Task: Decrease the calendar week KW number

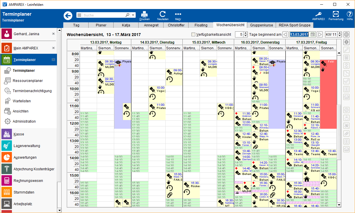Action: point(340,36)
